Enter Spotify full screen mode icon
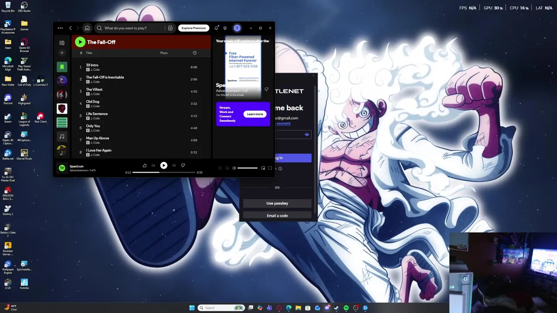 tap(270, 168)
